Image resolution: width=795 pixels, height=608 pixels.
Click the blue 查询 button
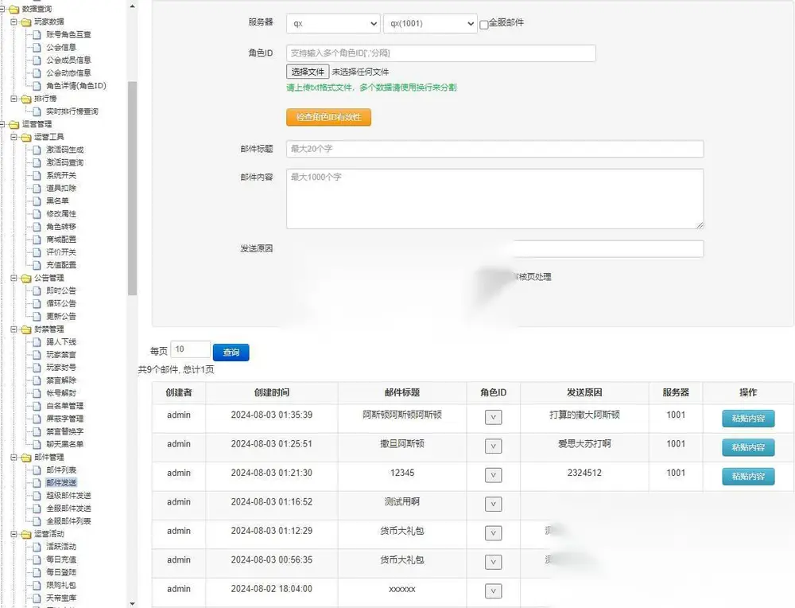[231, 353]
